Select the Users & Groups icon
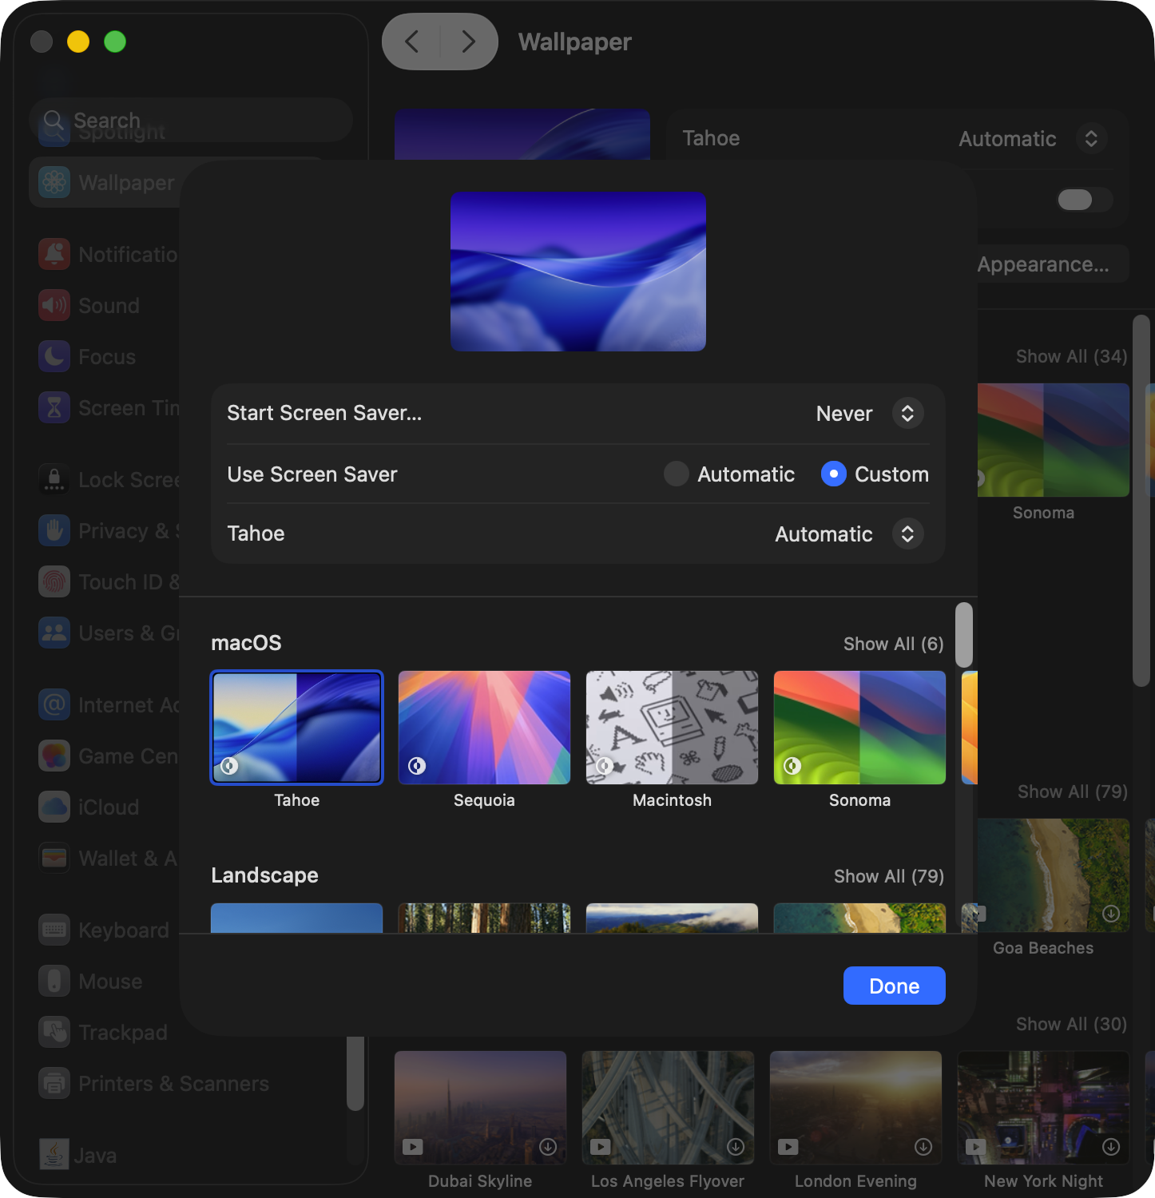 pyautogui.click(x=54, y=633)
